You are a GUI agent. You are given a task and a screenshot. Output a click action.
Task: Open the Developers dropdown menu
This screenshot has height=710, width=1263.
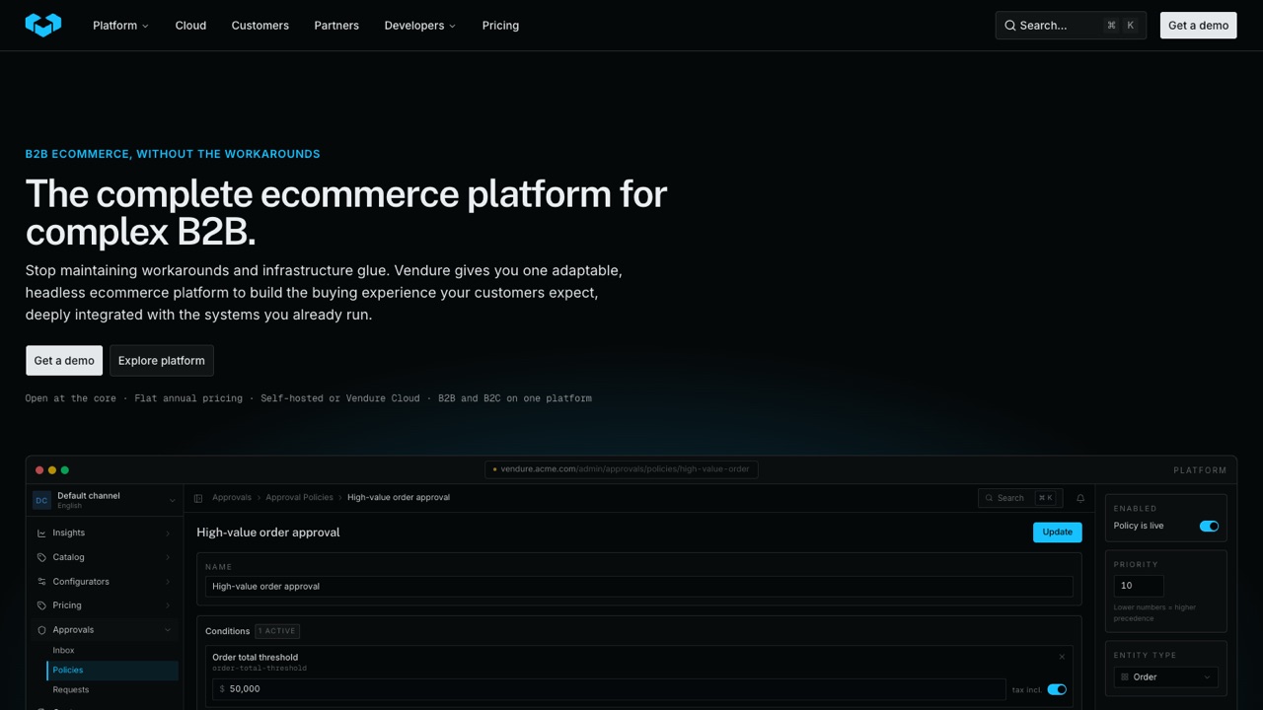point(420,26)
